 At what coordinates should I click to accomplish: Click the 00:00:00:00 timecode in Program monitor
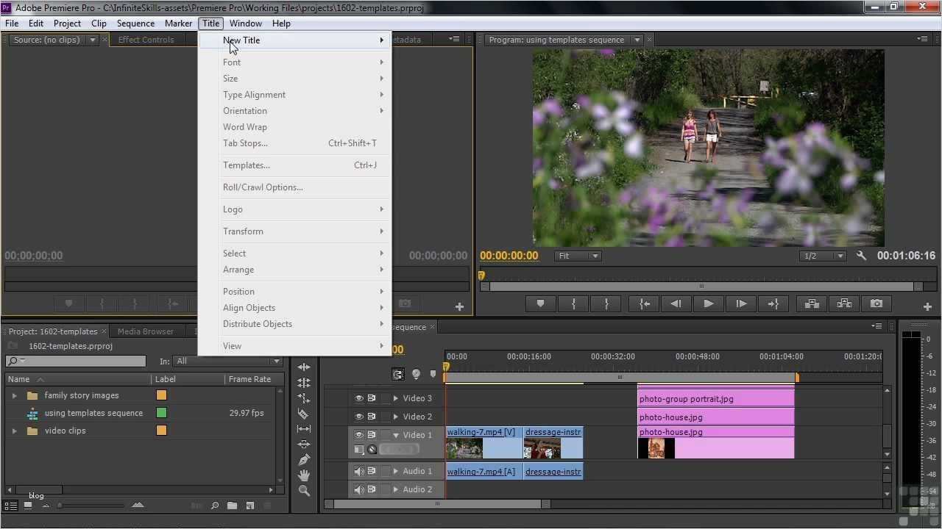pyautogui.click(x=509, y=256)
